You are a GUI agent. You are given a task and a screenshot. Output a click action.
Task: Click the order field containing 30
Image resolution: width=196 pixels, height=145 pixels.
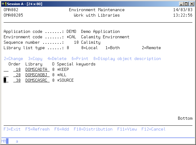point(17,80)
